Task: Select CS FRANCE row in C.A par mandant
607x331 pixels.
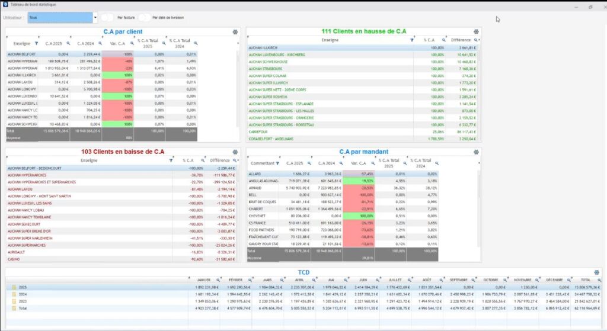Action: tap(343, 223)
